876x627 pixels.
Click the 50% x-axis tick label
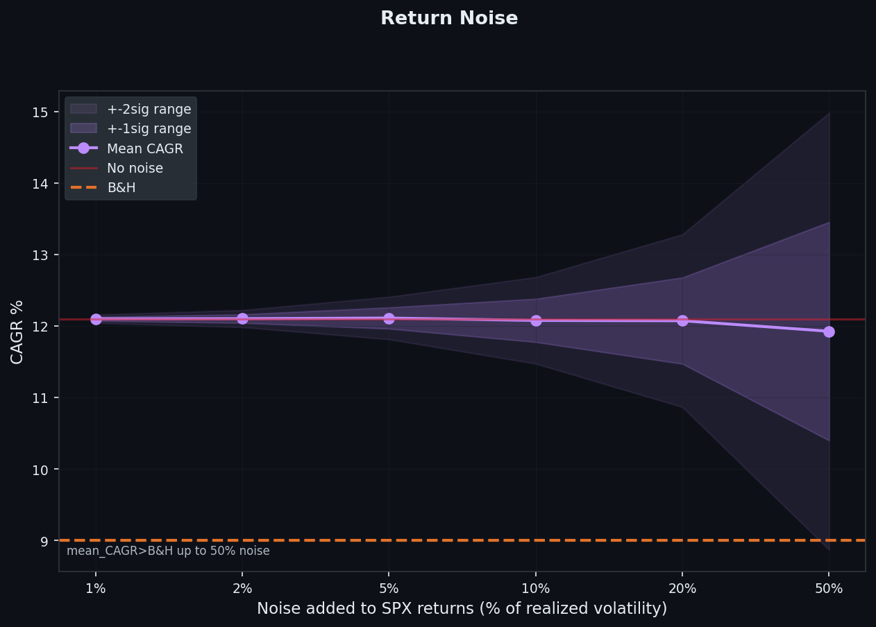coord(829,589)
